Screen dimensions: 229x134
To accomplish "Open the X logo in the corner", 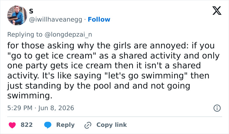I will pos(217,10).
